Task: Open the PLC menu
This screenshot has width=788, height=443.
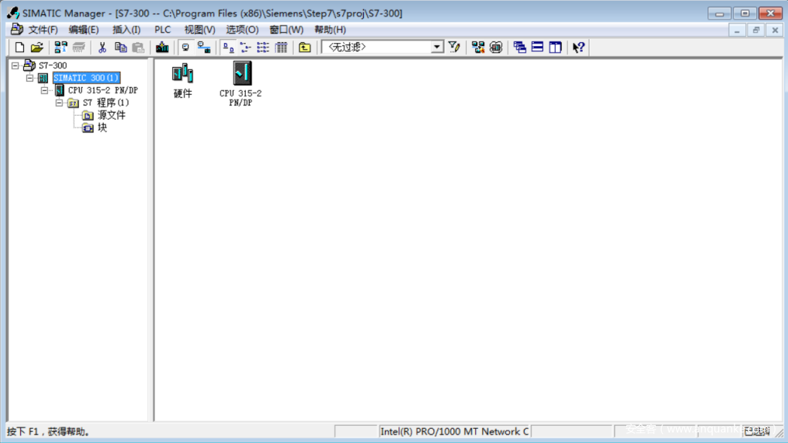Action: (x=162, y=30)
